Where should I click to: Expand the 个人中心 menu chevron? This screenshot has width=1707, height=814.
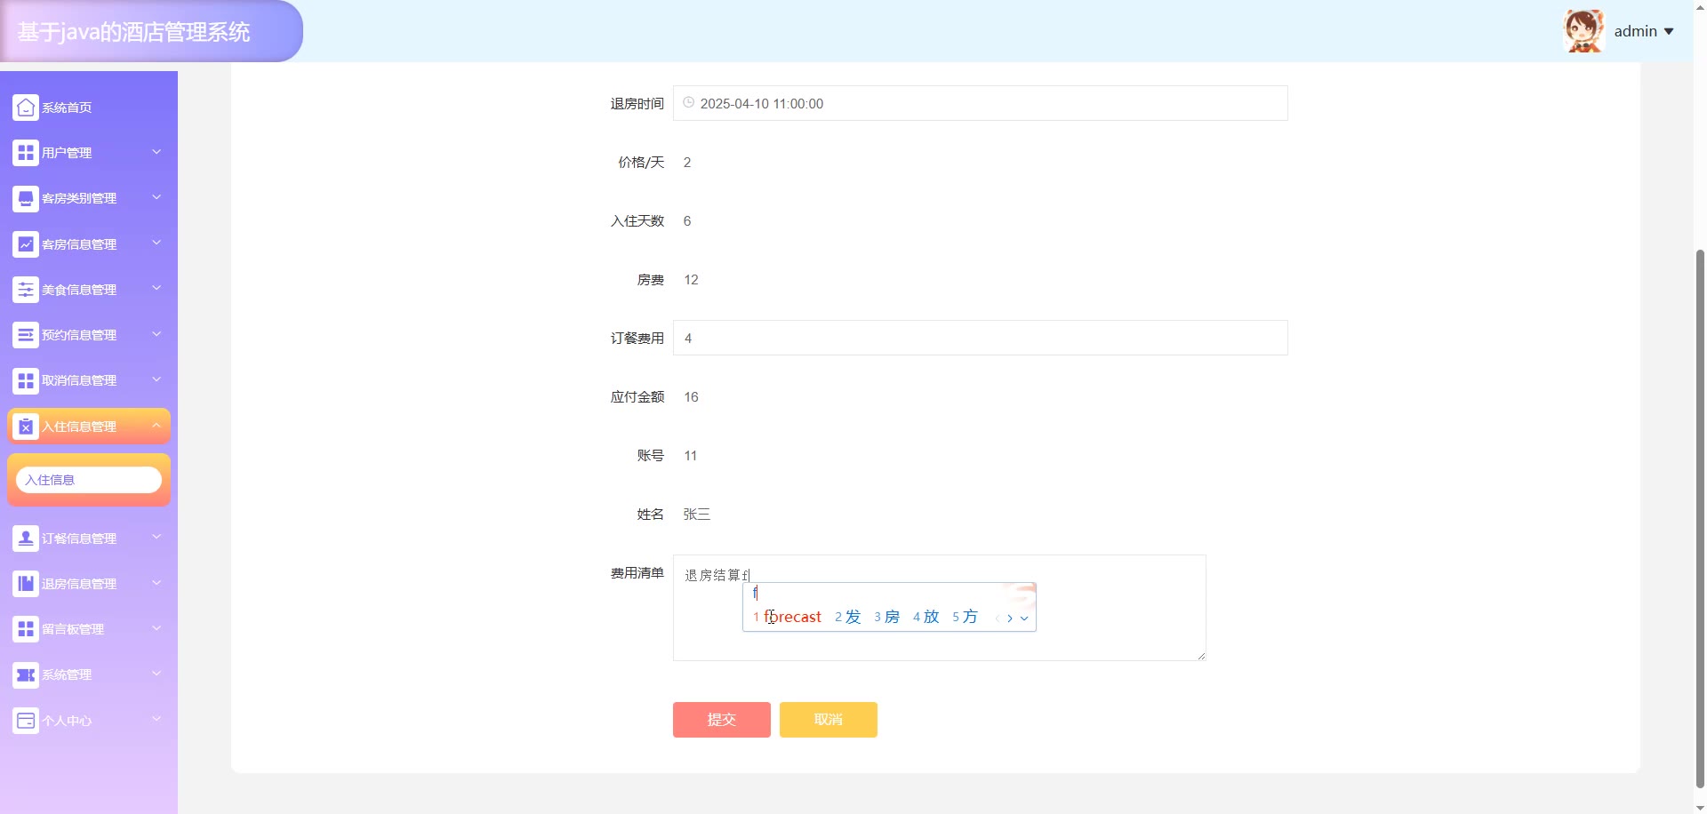[156, 719]
